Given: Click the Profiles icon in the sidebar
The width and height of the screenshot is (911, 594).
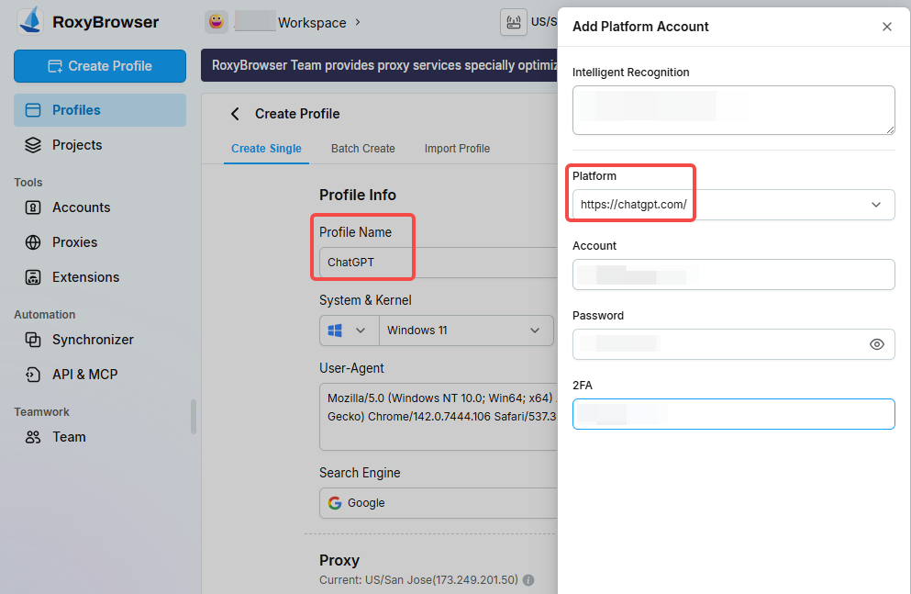Looking at the screenshot, I should 33,110.
